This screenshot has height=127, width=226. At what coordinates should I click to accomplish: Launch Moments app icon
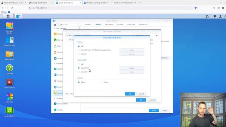click(x=10, y=98)
